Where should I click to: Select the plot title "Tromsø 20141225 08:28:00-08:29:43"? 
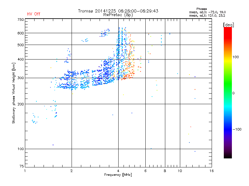tap(118, 11)
